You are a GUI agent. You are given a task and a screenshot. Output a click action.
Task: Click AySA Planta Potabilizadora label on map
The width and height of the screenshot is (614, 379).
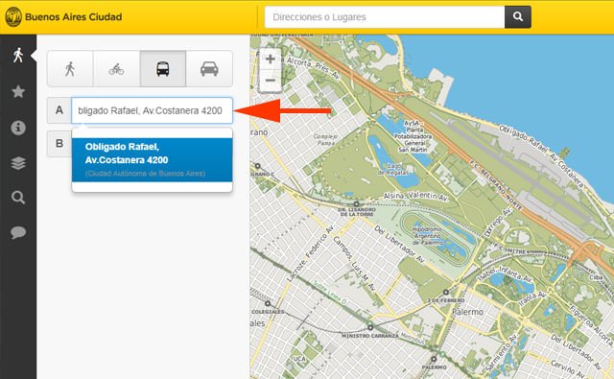pos(413,136)
